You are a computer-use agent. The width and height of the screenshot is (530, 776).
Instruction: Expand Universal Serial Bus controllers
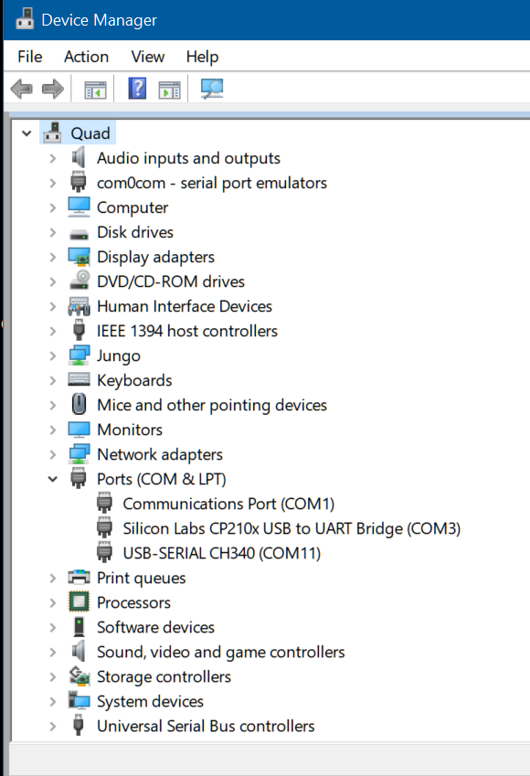pyautogui.click(x=52, y=726)
